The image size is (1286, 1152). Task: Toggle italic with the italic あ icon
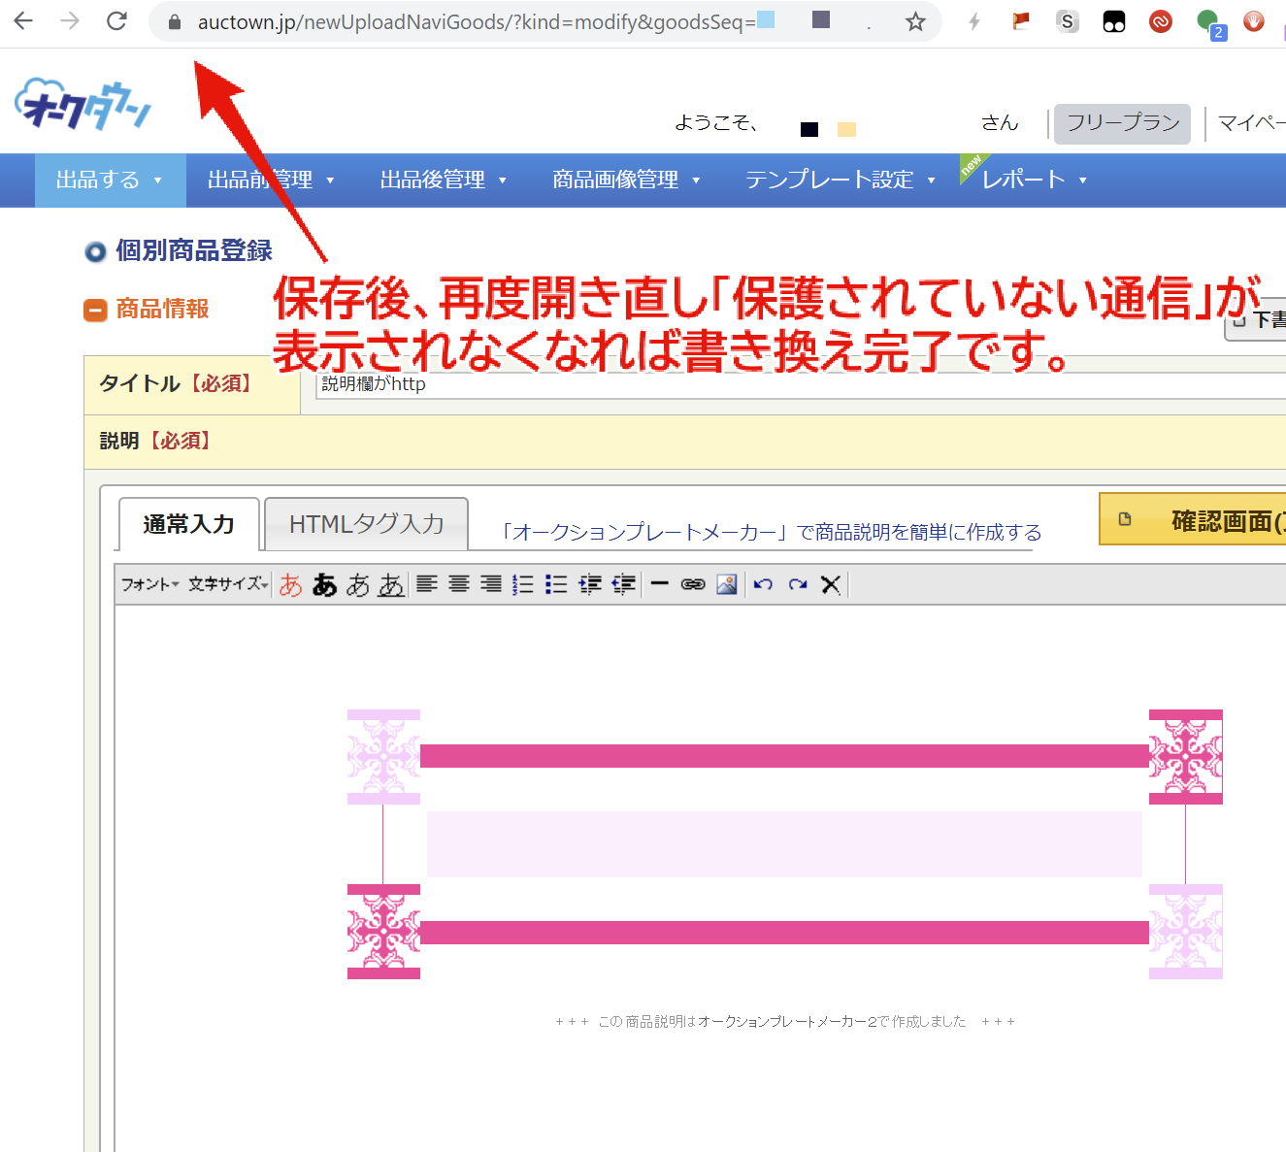coord(358,584)
